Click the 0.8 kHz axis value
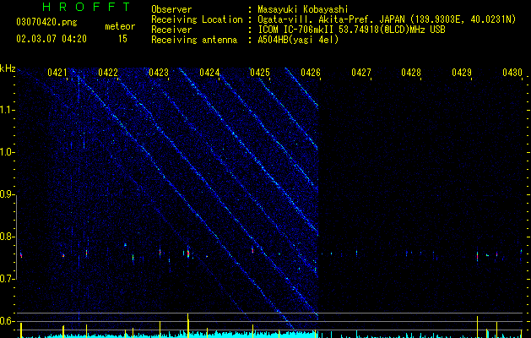531x338 pixels. [x=7, y=237]
